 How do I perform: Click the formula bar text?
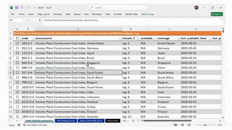point(71,20)
